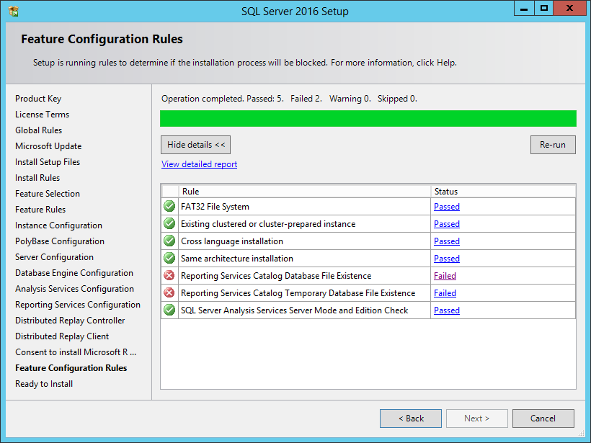Select Ready to Install step in sidebar

(x=44, y=383)
